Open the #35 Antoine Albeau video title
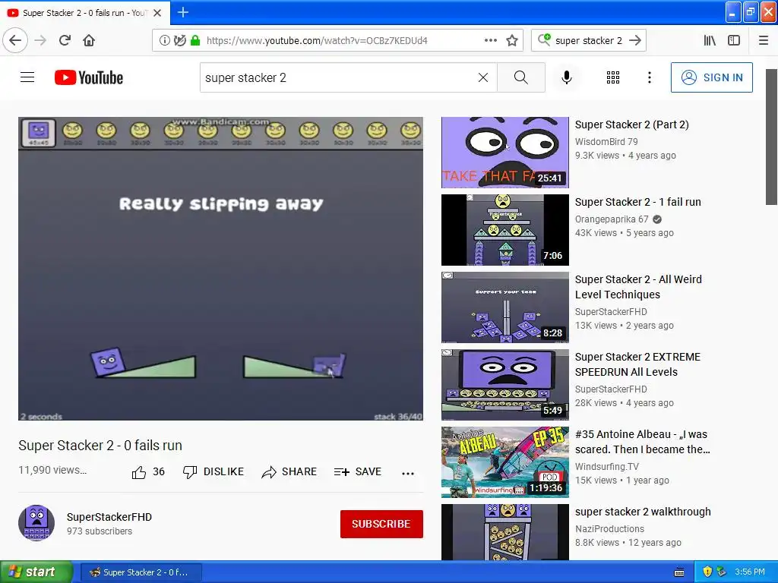Viewport: 778px width, 583px height. coord(643,442)
